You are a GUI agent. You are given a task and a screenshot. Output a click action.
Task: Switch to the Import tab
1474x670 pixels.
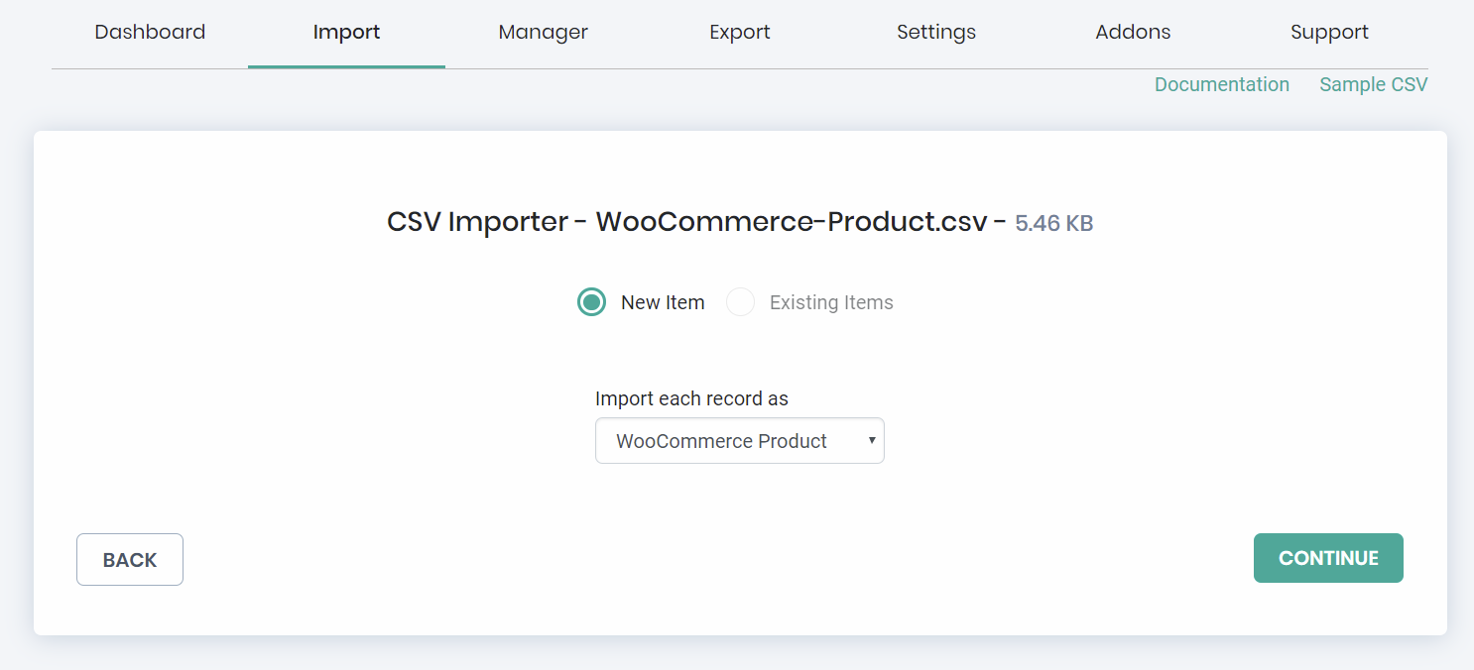click(346, 32)
